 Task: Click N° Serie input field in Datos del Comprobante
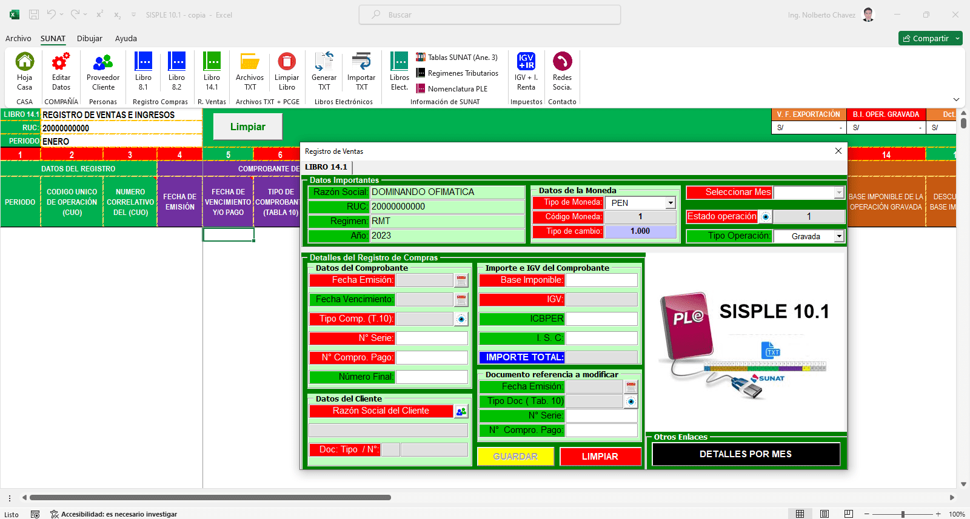coord(432,339)
